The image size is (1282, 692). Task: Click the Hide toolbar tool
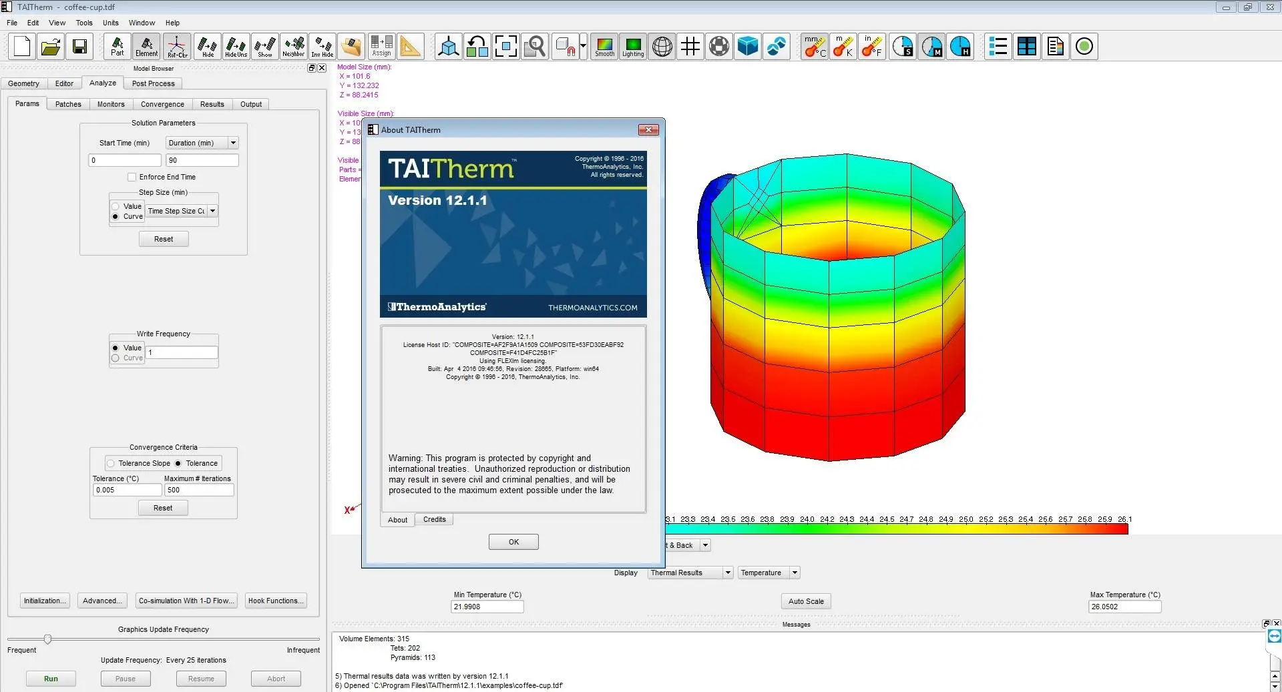point(208,47)
